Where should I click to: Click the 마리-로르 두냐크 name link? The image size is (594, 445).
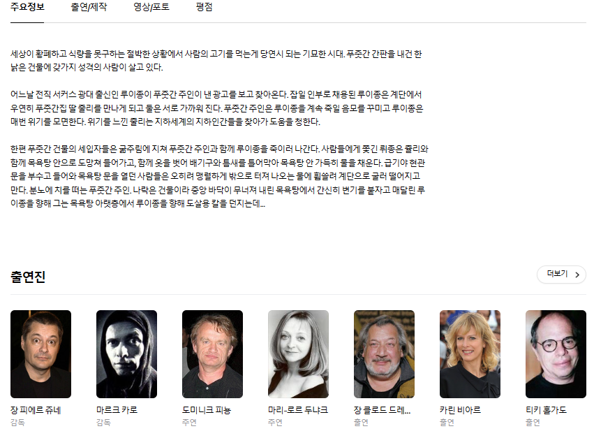point(298,410)
